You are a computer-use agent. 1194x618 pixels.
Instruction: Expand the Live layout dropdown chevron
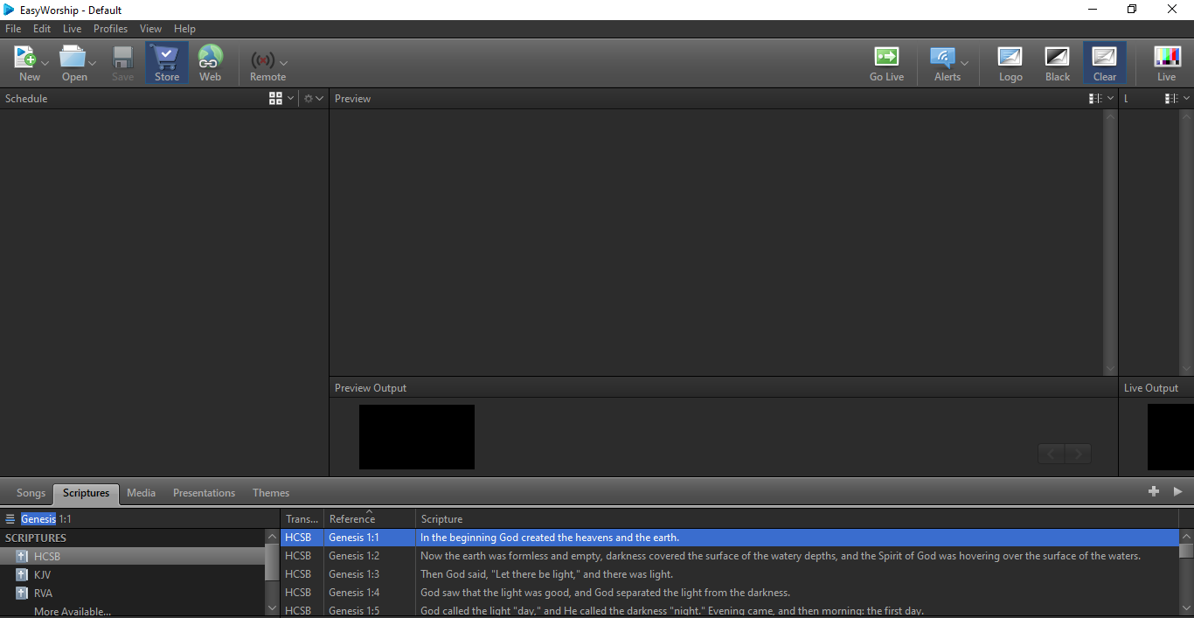(1187, 99)
